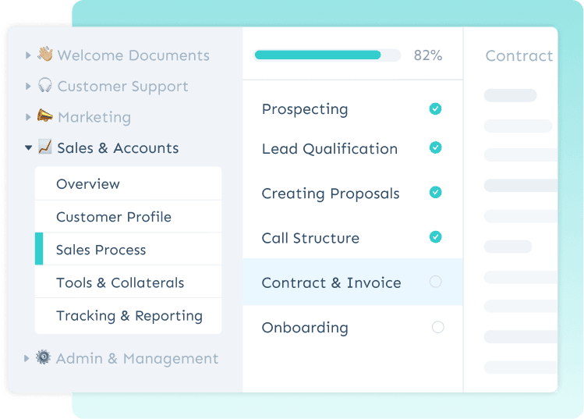
Task: Expand the Welcome Documents section arrow
Action: (28, 55)
